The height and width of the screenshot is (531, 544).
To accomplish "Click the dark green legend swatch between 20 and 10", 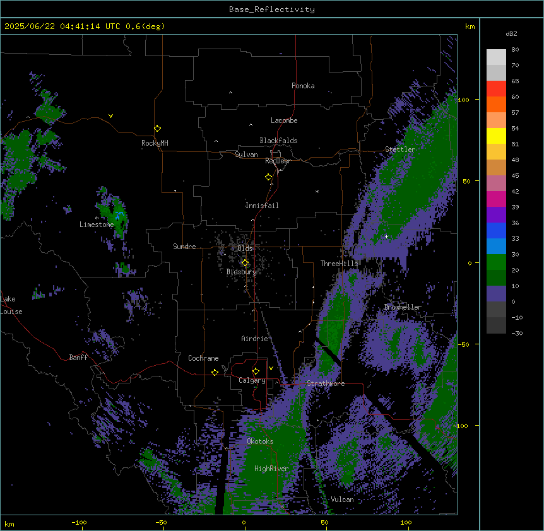I will [496, 278].
